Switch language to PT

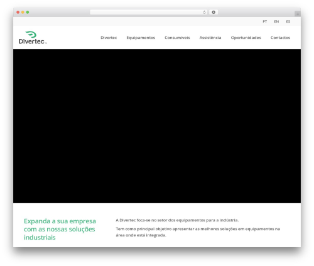pos(265,21)
